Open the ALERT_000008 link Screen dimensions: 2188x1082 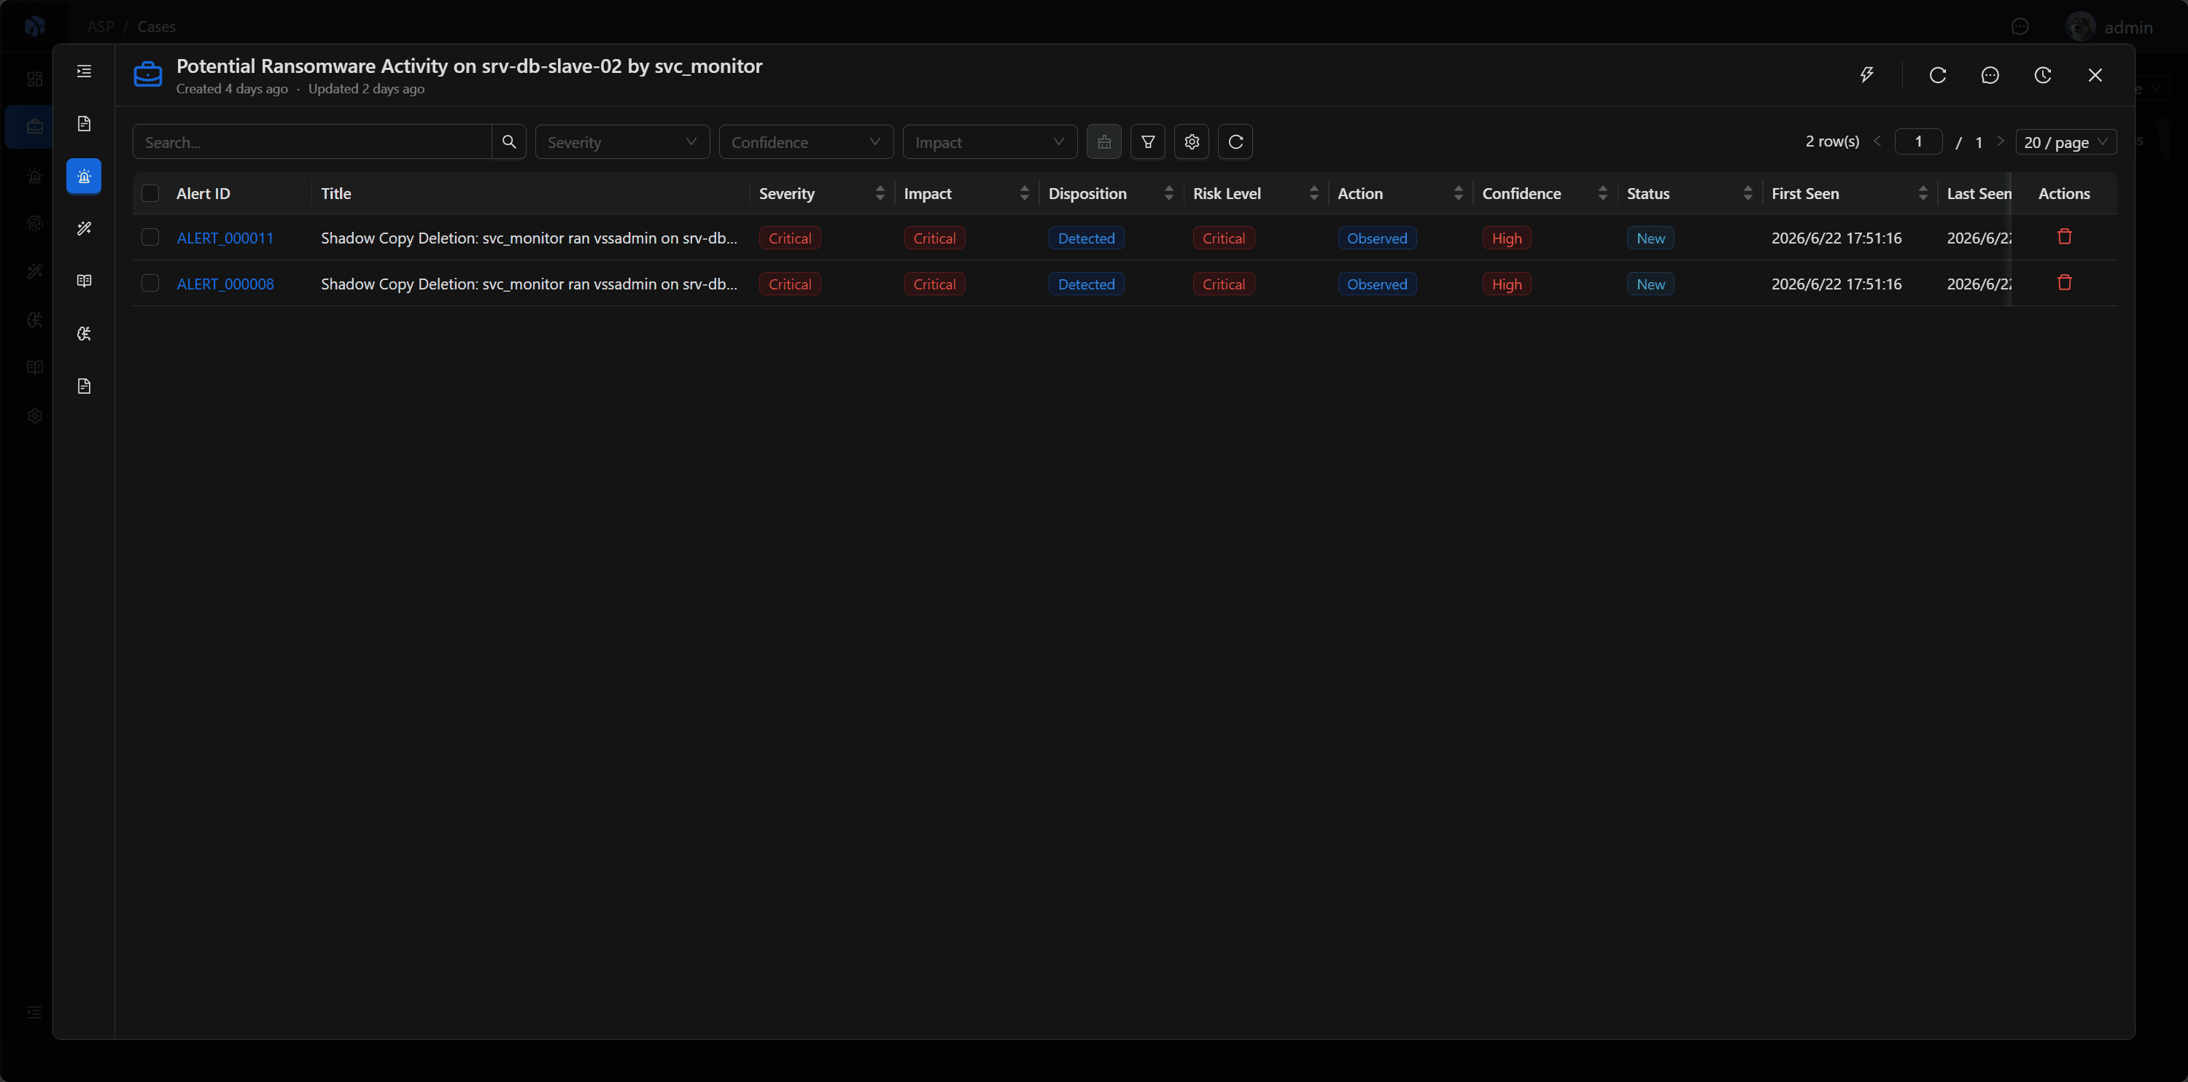(x=225, y=284)
